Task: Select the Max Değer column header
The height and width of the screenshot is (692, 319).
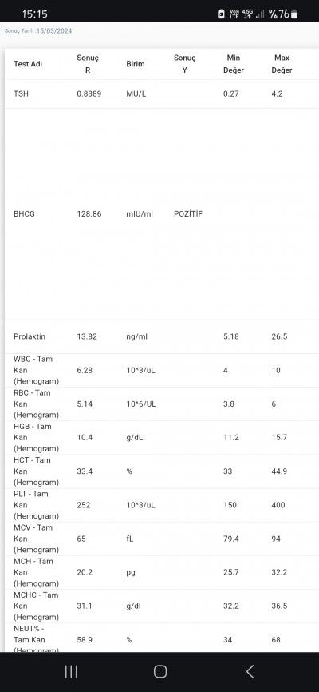Action: coord(282,64)
